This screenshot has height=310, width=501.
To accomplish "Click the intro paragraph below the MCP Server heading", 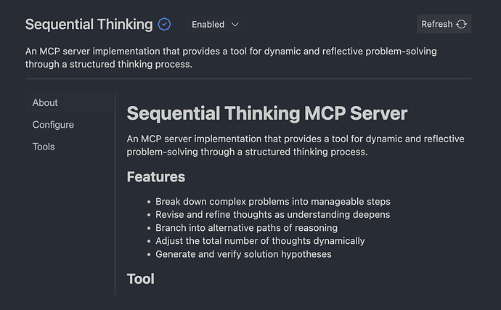I will point(295,145).
